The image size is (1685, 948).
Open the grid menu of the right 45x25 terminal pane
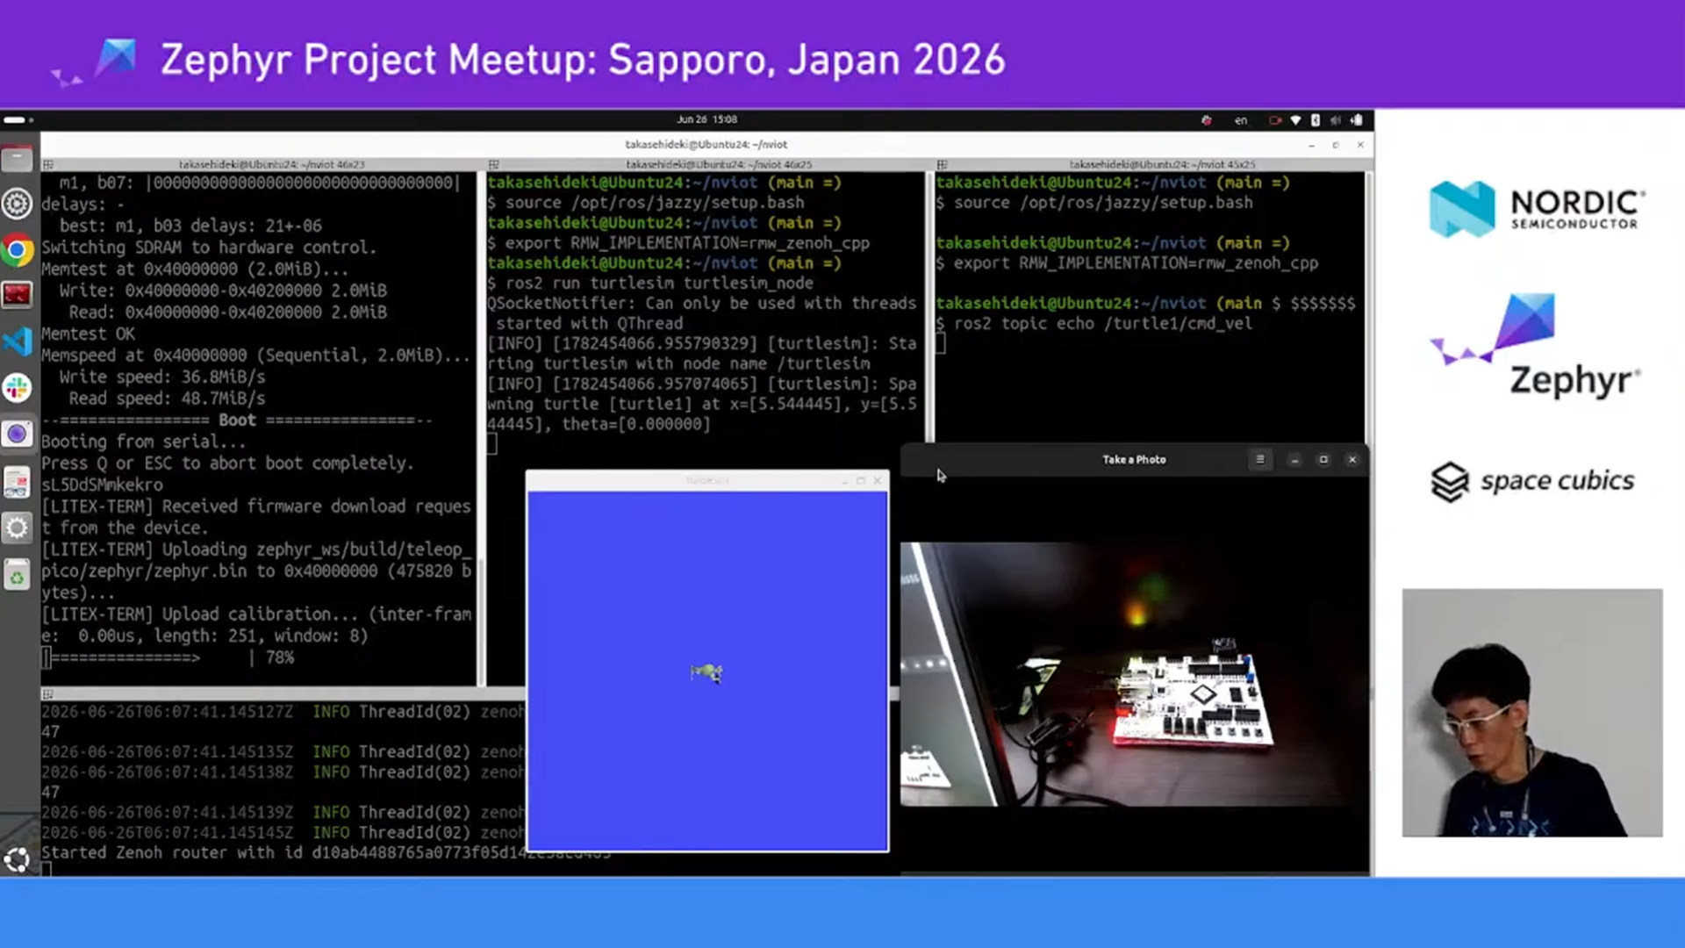coord(942,164)
